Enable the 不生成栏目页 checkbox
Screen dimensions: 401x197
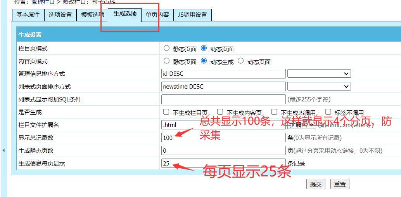[166, 112]
